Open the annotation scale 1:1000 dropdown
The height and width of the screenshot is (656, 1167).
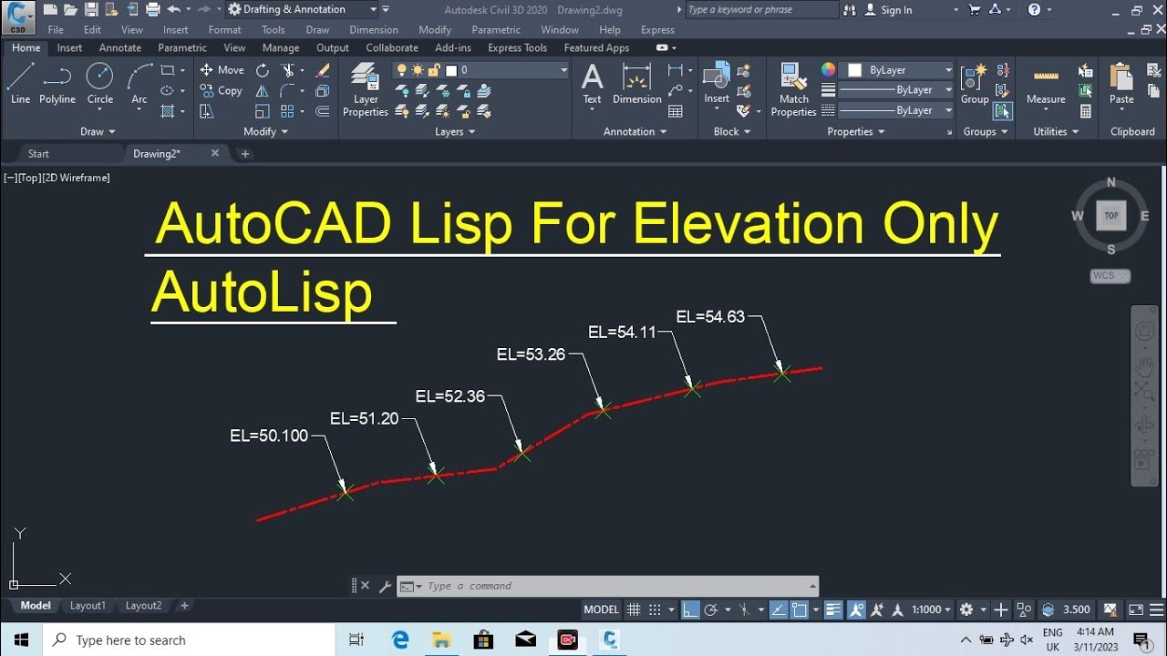[x=931, y=610]
